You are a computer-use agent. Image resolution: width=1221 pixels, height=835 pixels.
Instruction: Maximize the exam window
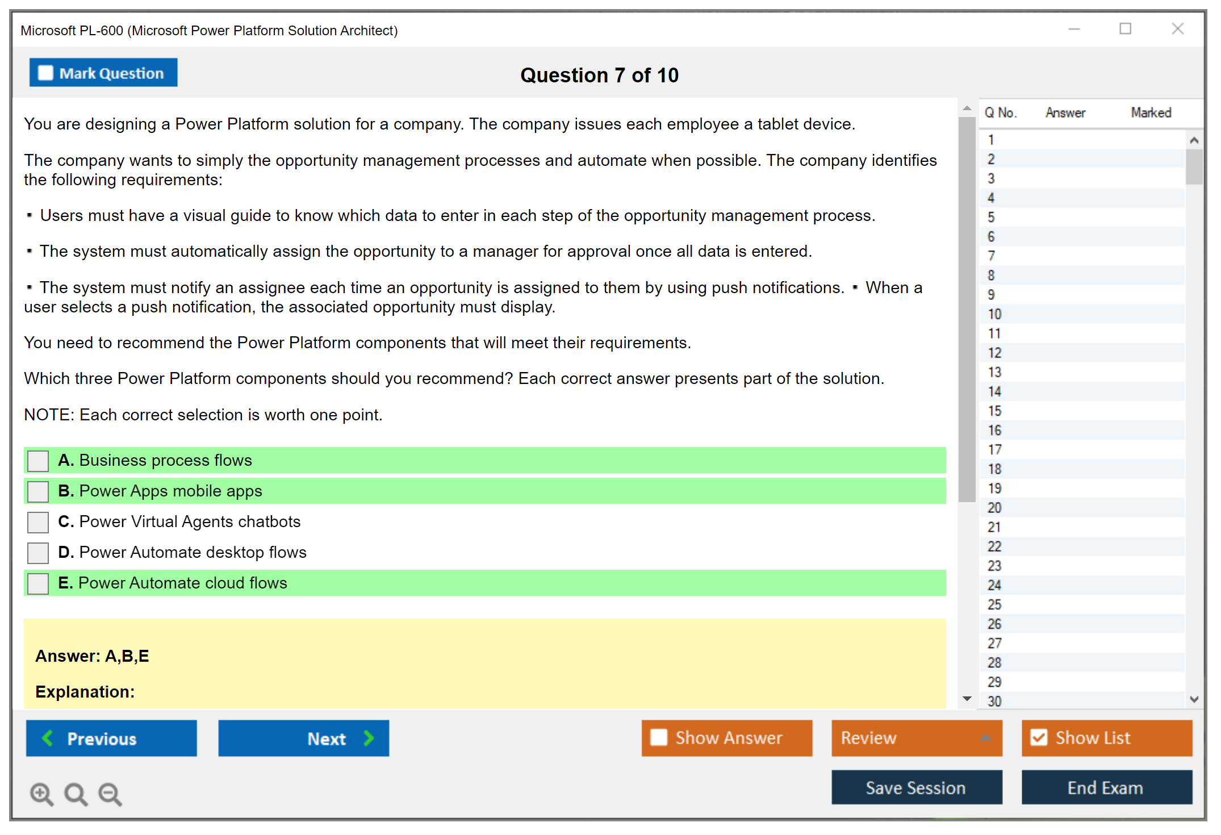pyautogui.click(x=1125, y=29)
